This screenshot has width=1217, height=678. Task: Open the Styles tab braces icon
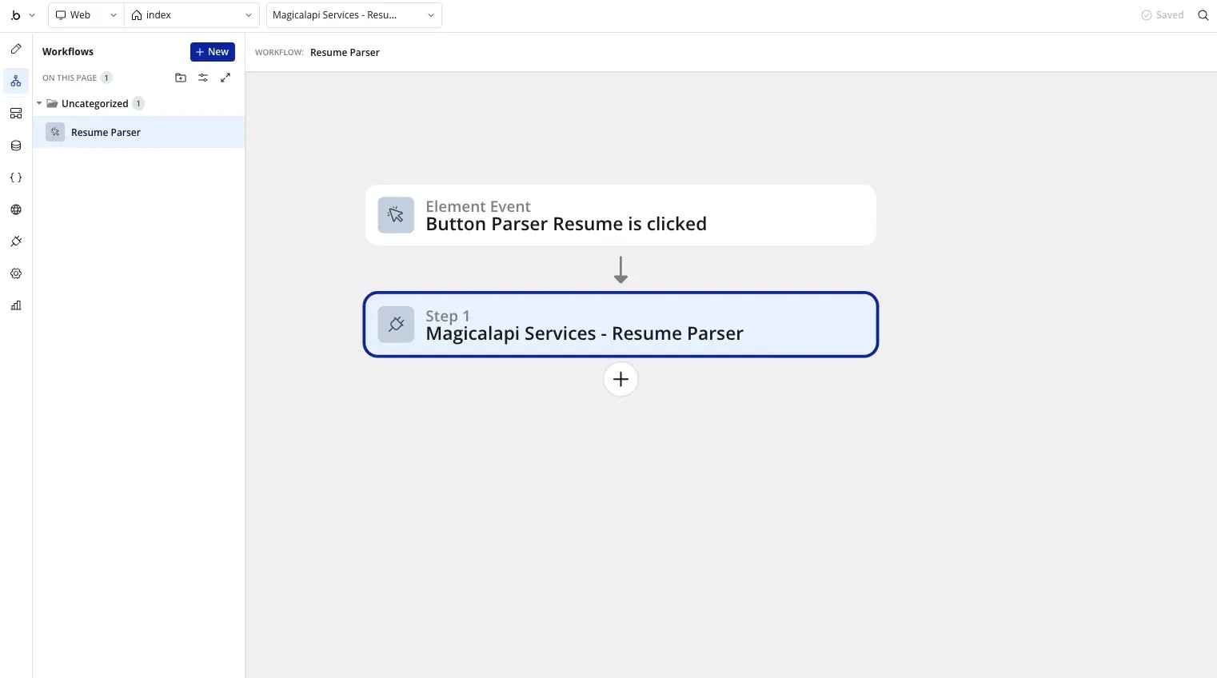[x=16, y=177]
